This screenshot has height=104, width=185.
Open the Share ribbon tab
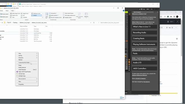coord(7,11)
